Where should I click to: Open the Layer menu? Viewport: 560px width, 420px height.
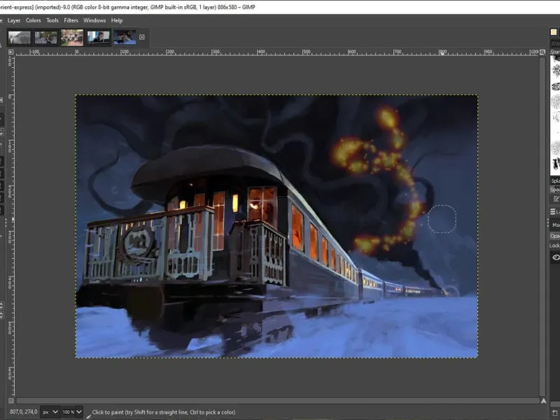(x=14, y=20)
